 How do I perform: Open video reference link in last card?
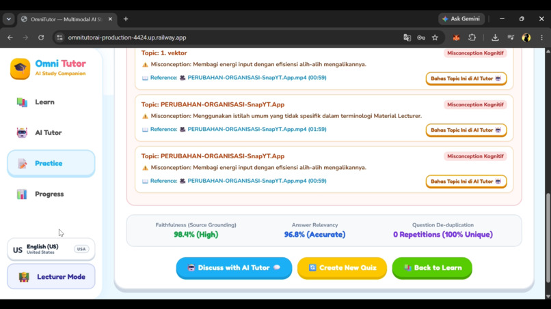(x=257, y=181)
